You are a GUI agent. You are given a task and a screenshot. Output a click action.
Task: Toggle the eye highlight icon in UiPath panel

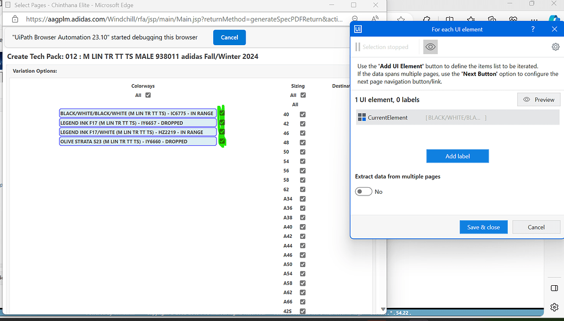pyautogui.click(x=430, y=47)
